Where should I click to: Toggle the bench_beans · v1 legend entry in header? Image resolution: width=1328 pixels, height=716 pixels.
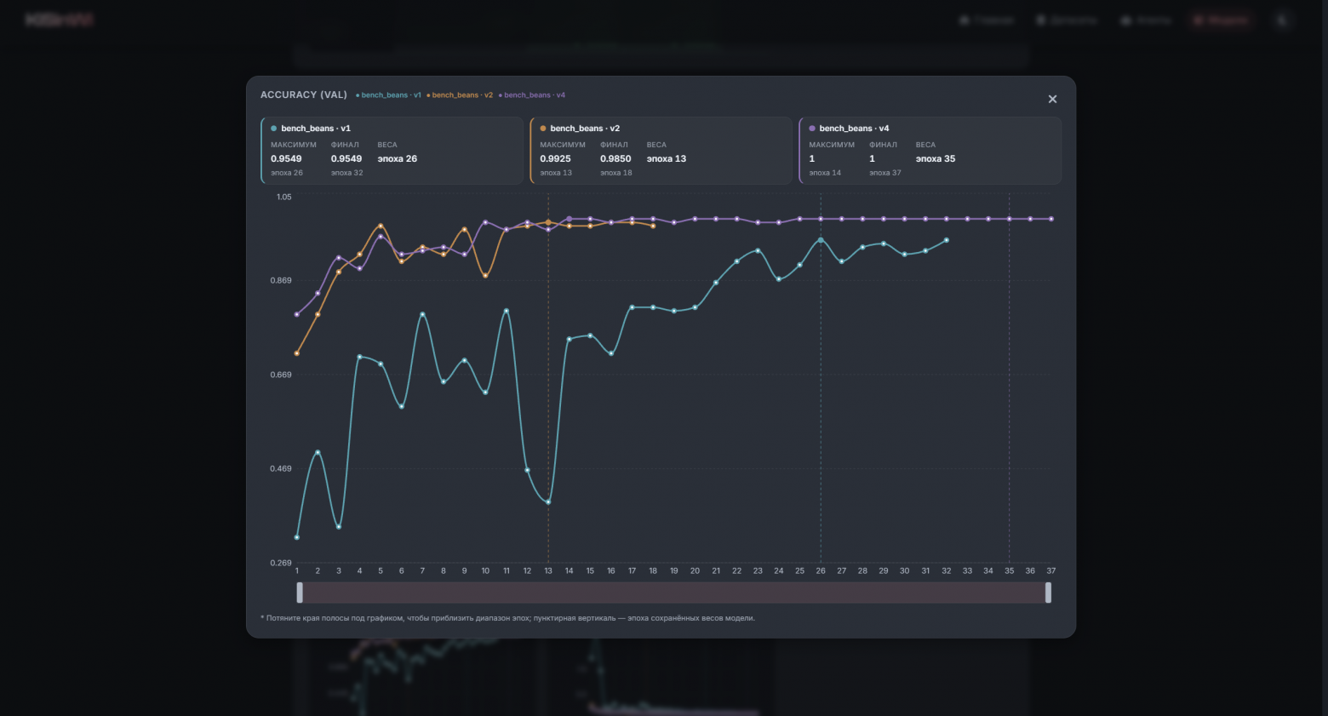(388, 95)
